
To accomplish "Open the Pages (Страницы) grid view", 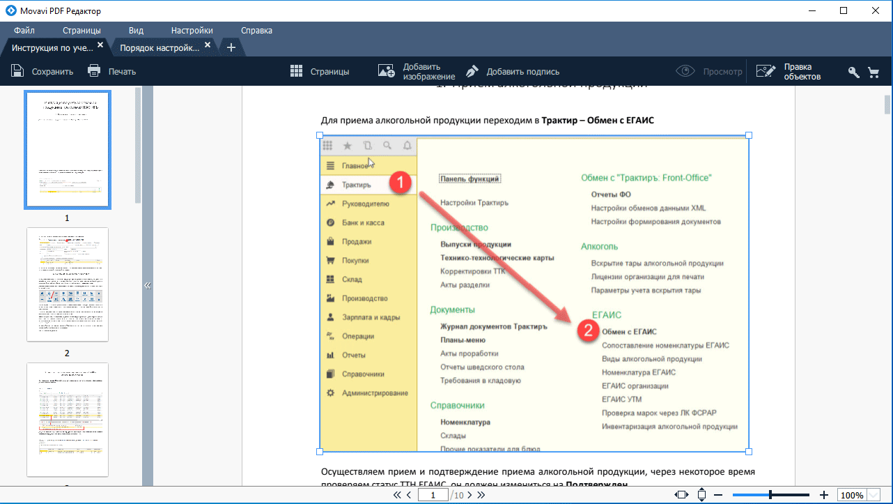I will [296, 71].
